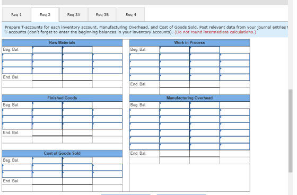297x195 pixels.
Task: Click Work in Process Beg. Bal. credit field
Action: (205, 50)
